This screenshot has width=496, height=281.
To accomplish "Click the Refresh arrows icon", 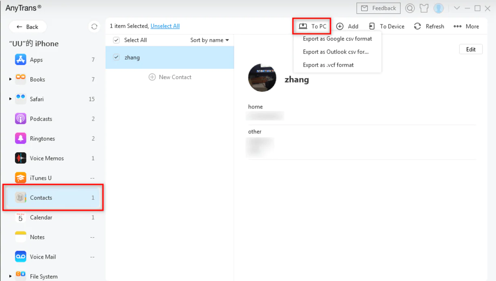I will [x=417, y=26].
